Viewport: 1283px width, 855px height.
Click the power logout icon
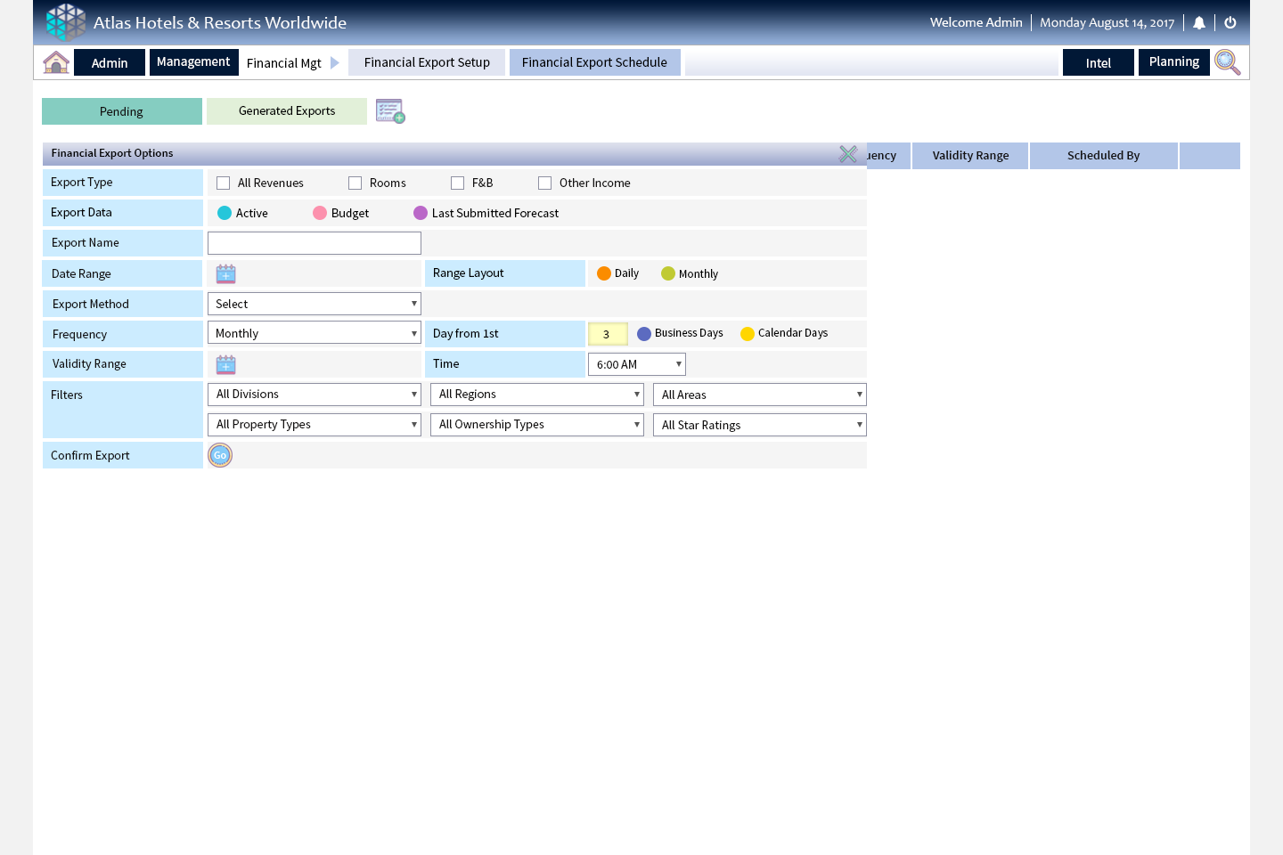click(x=1230, y=23)
